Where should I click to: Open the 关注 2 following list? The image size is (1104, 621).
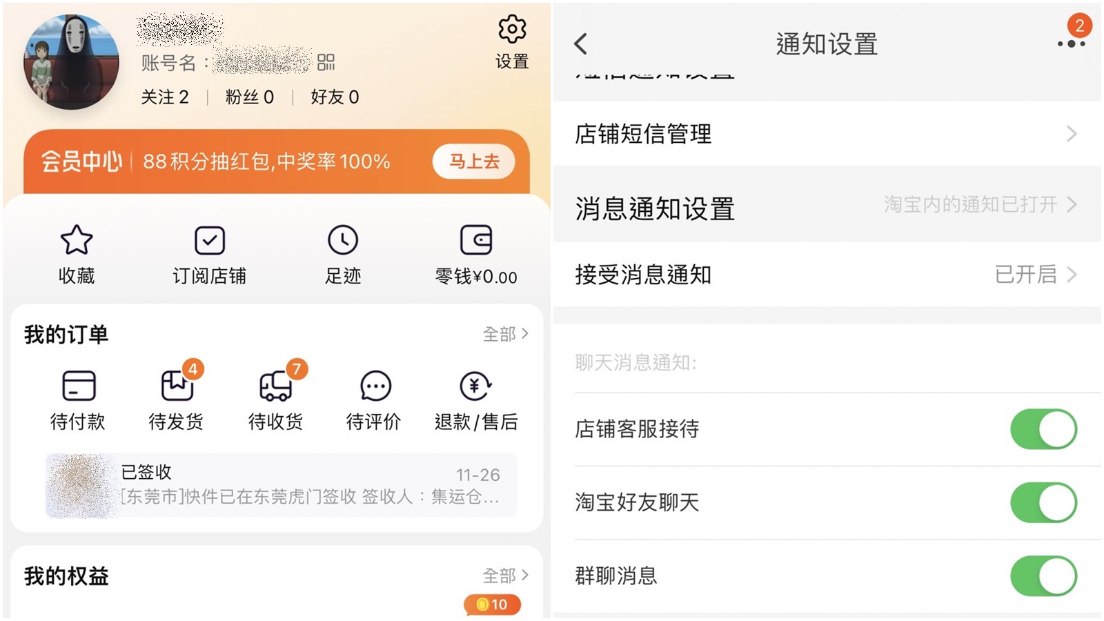pyautogui.click(x=165, y=97)
